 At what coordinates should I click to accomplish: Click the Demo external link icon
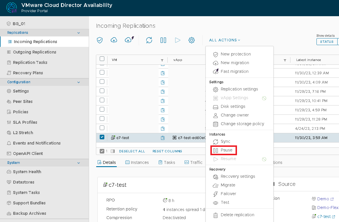(332, 199)
